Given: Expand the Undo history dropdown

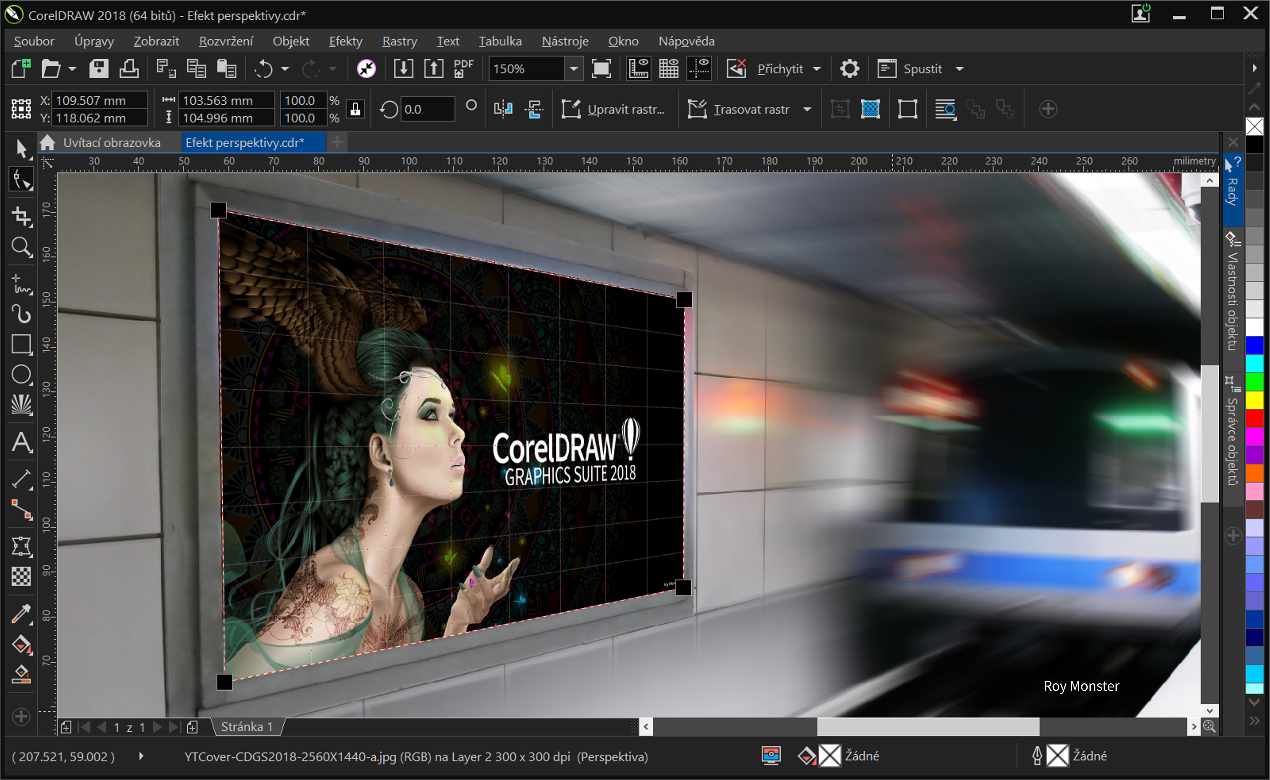Looking at the screenshot, I should pos(285,69).
